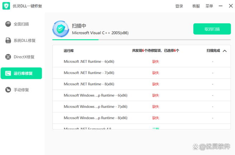Click 缺失 status of .NET Runtime 7
Screen dimensions: 235x155
click(x=156, y=73)
